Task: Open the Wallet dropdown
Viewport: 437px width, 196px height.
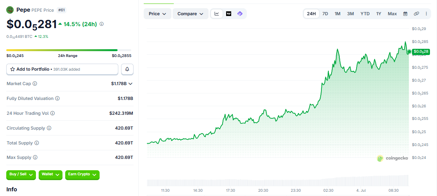Action: pos(50,175)
